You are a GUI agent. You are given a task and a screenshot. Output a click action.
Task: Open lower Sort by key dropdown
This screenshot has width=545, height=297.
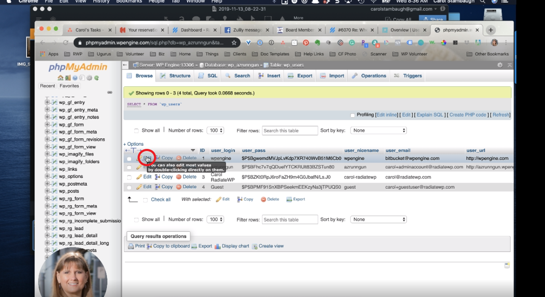click(x=378, y=219)
